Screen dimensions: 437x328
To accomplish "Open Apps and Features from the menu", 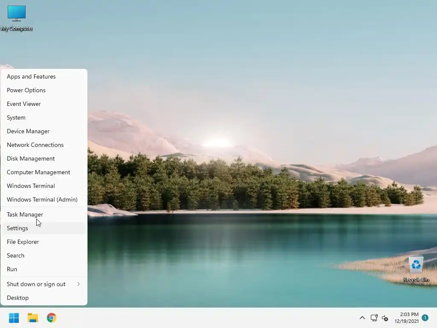I will pos(44,76).
